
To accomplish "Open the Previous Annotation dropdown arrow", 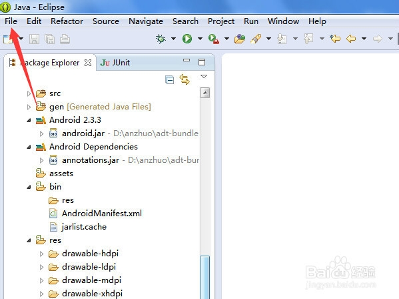I will click(x=322, y=39).
